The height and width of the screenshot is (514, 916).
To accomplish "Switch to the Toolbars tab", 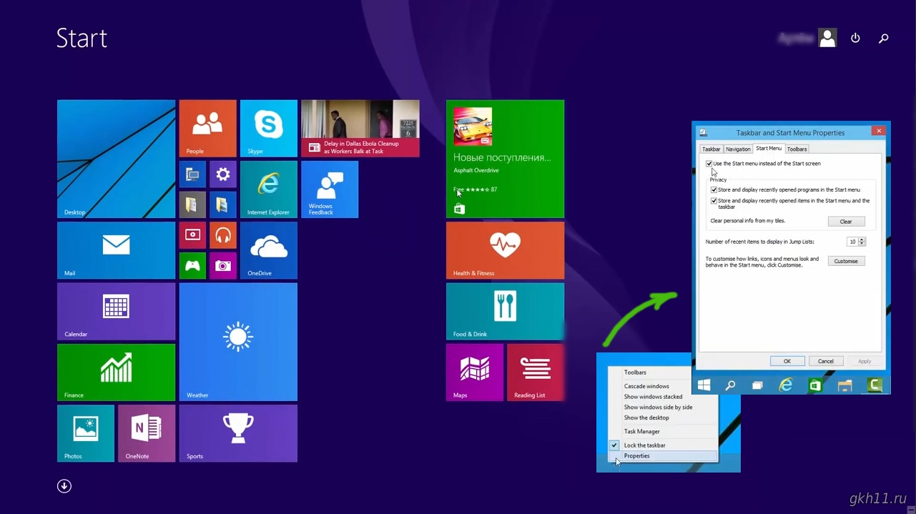I will pyautogui.click(x=797, y=149).
